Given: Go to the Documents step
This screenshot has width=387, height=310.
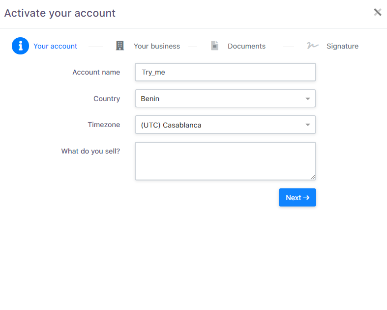Looking at the screenshot, I should point(246,46).
